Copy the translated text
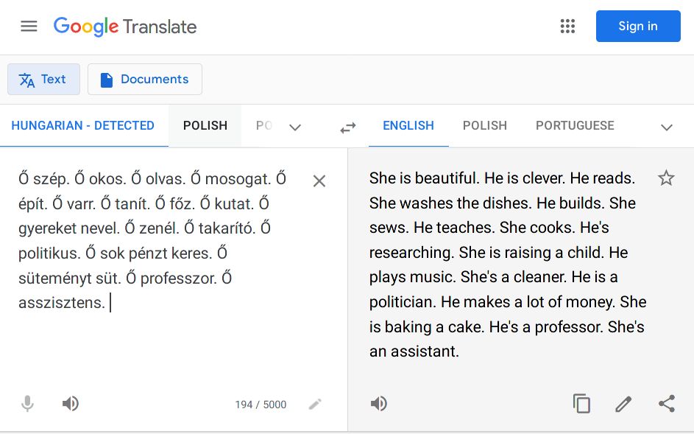 tap(581, 403)
